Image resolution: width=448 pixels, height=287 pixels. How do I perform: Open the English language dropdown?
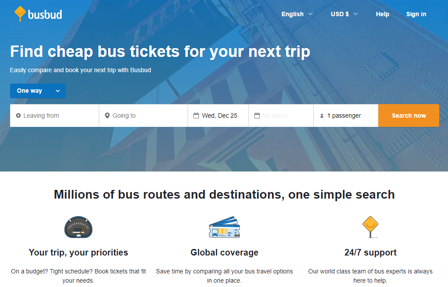(x=297, y=14)
